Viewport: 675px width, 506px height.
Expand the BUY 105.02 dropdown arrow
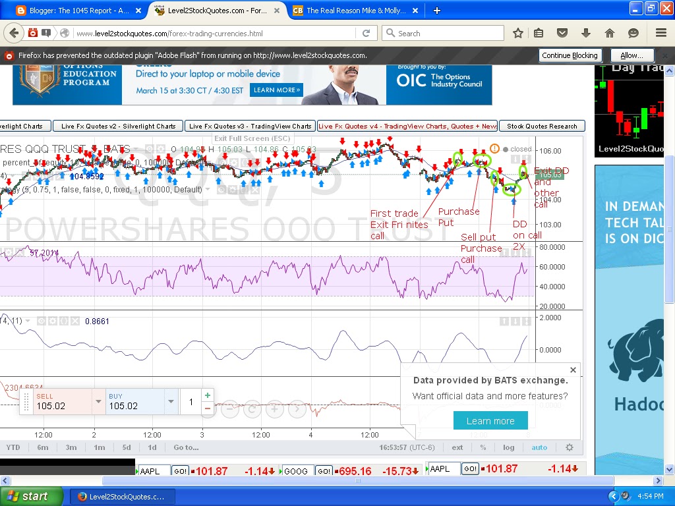[x=171, y=401]
